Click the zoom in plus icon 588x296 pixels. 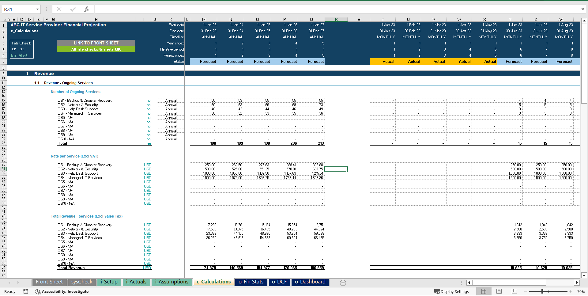[x=571, y=291]
